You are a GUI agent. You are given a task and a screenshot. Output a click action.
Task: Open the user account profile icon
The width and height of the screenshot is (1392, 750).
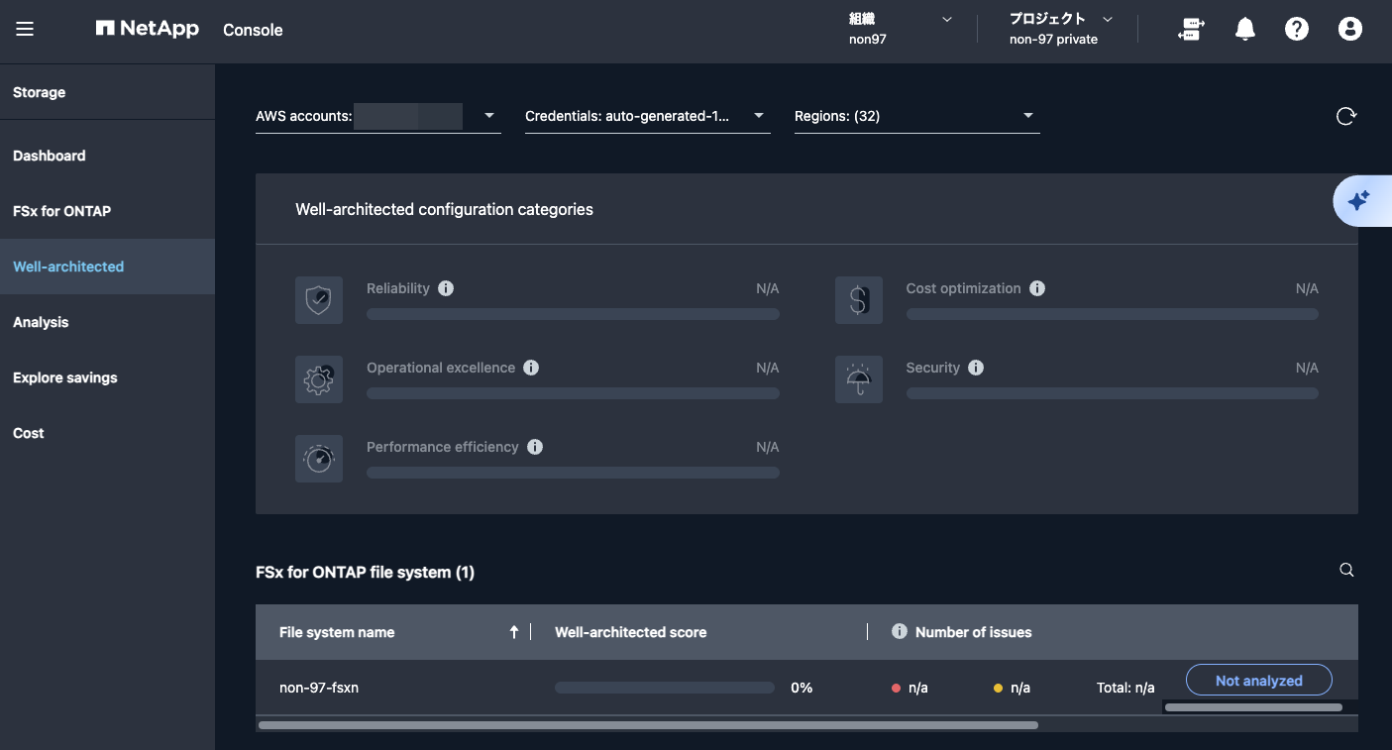pyautogui.click(x=1350, y=30)
